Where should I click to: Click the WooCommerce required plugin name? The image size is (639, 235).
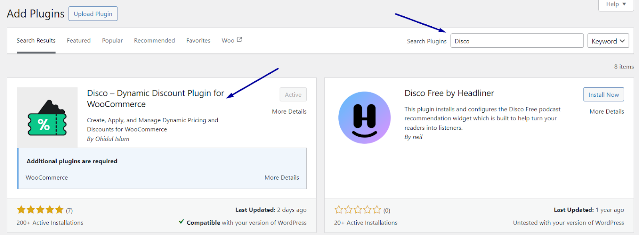47,178
